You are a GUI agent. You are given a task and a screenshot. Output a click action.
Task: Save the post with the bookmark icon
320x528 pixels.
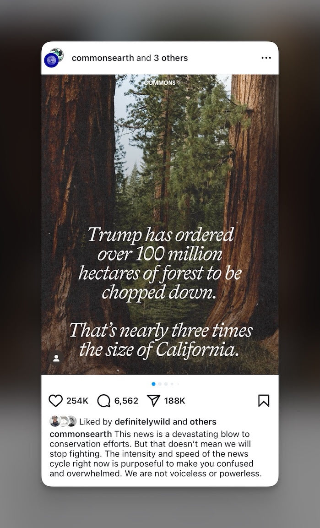[264, 401]
